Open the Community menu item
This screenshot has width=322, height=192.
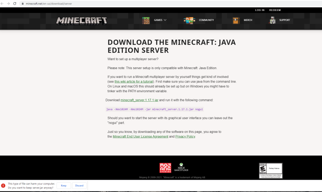[x=206, y=20]
